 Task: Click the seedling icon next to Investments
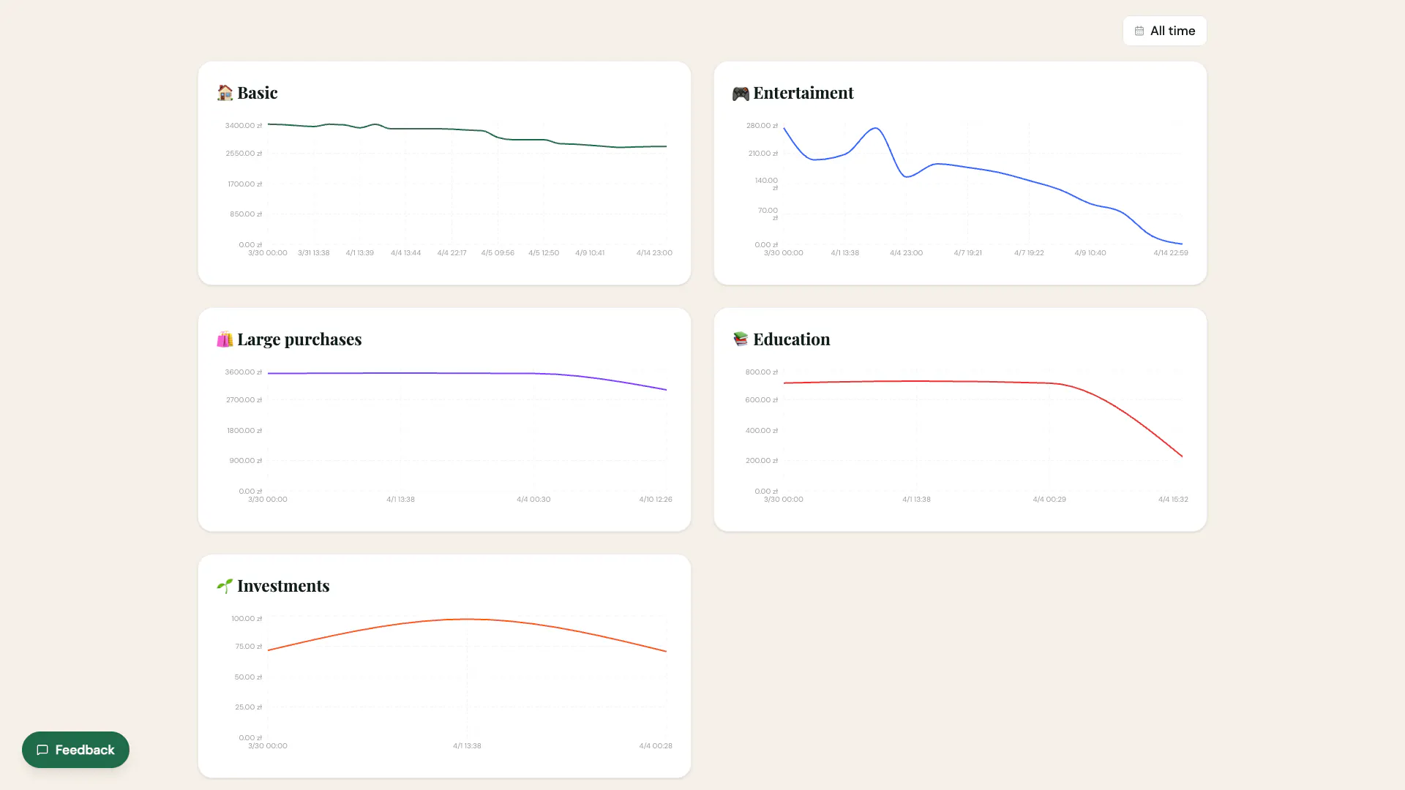[x=225, y=586]
